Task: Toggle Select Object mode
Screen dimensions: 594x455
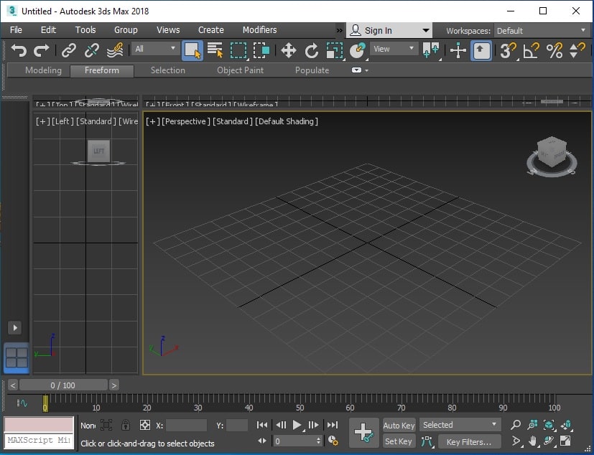Action: (x=192, y=50)
